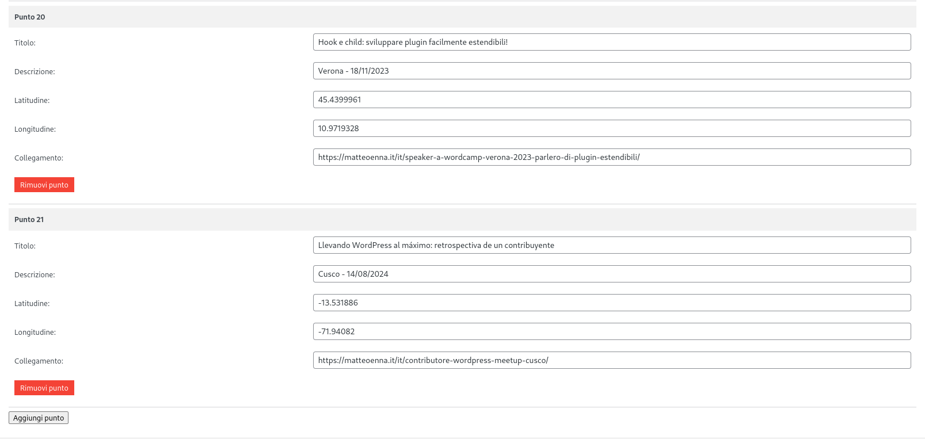
Task: Click the Latitudine label of Punto 21
Action: pos(32,303)
